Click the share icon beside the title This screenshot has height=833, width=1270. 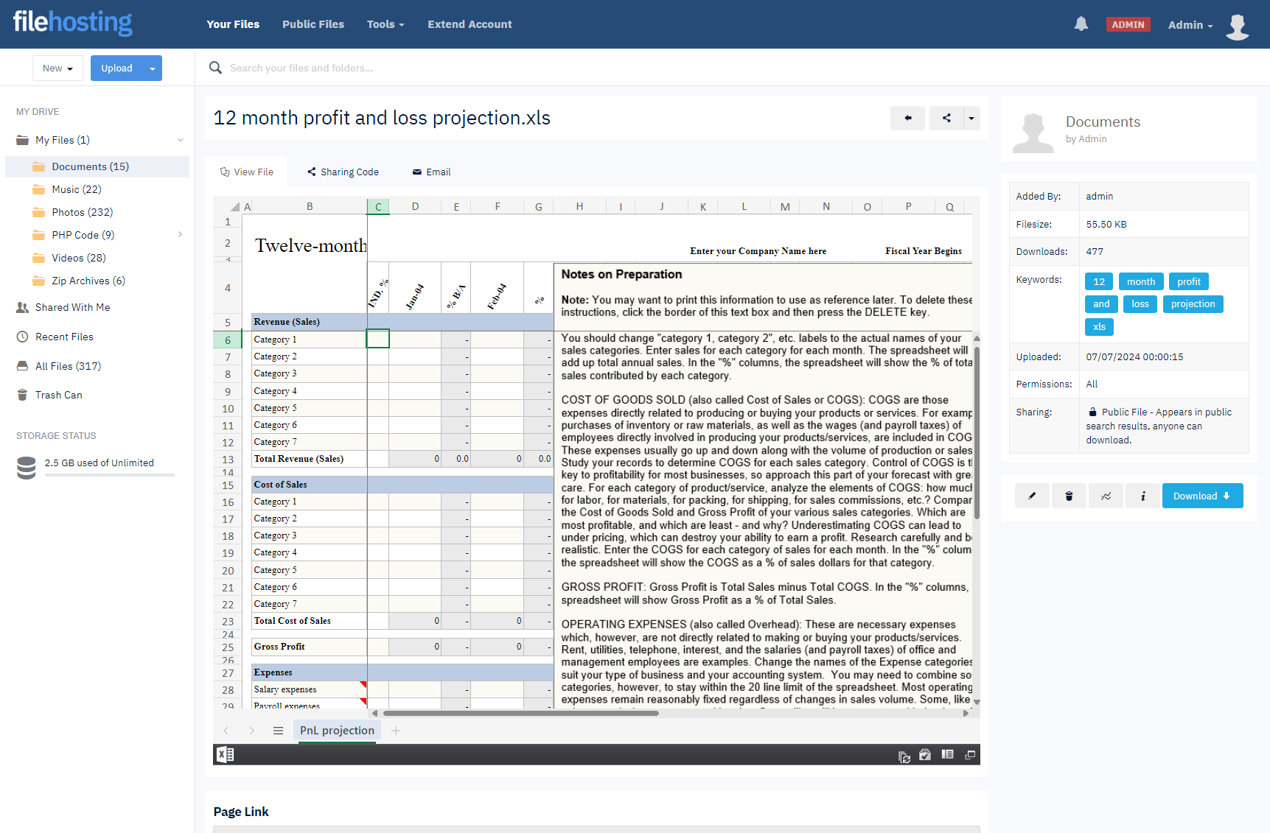(x=946, y=118)
